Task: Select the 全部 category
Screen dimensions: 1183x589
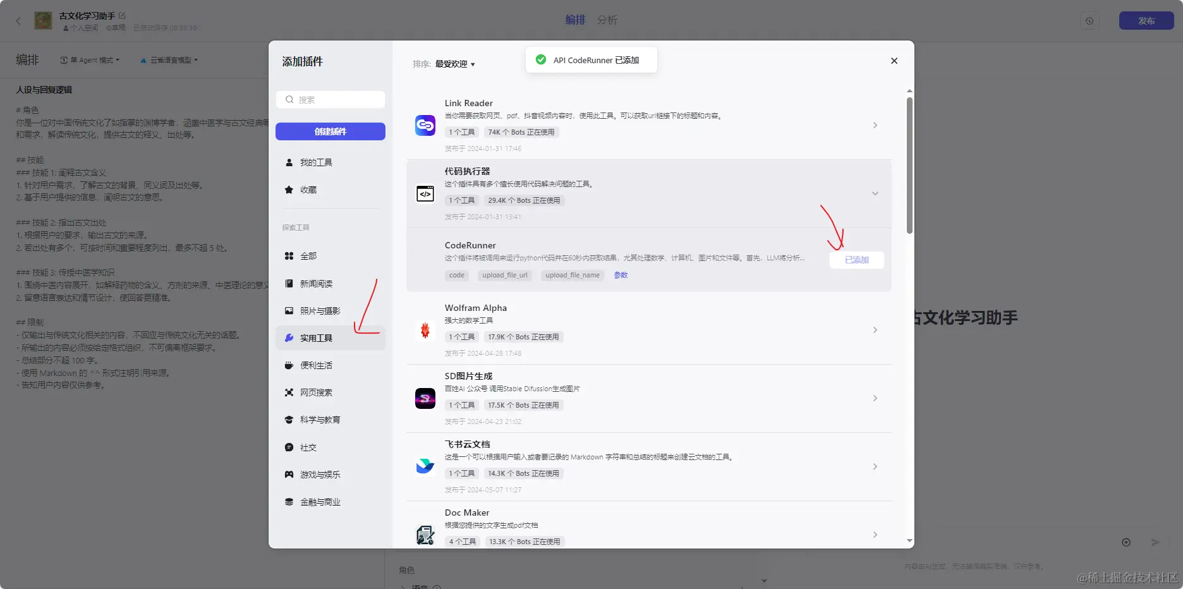Action: pos(331,256)
